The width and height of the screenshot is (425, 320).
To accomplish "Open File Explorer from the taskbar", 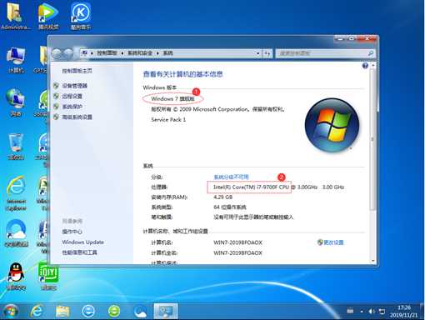I will pos(62,312).
